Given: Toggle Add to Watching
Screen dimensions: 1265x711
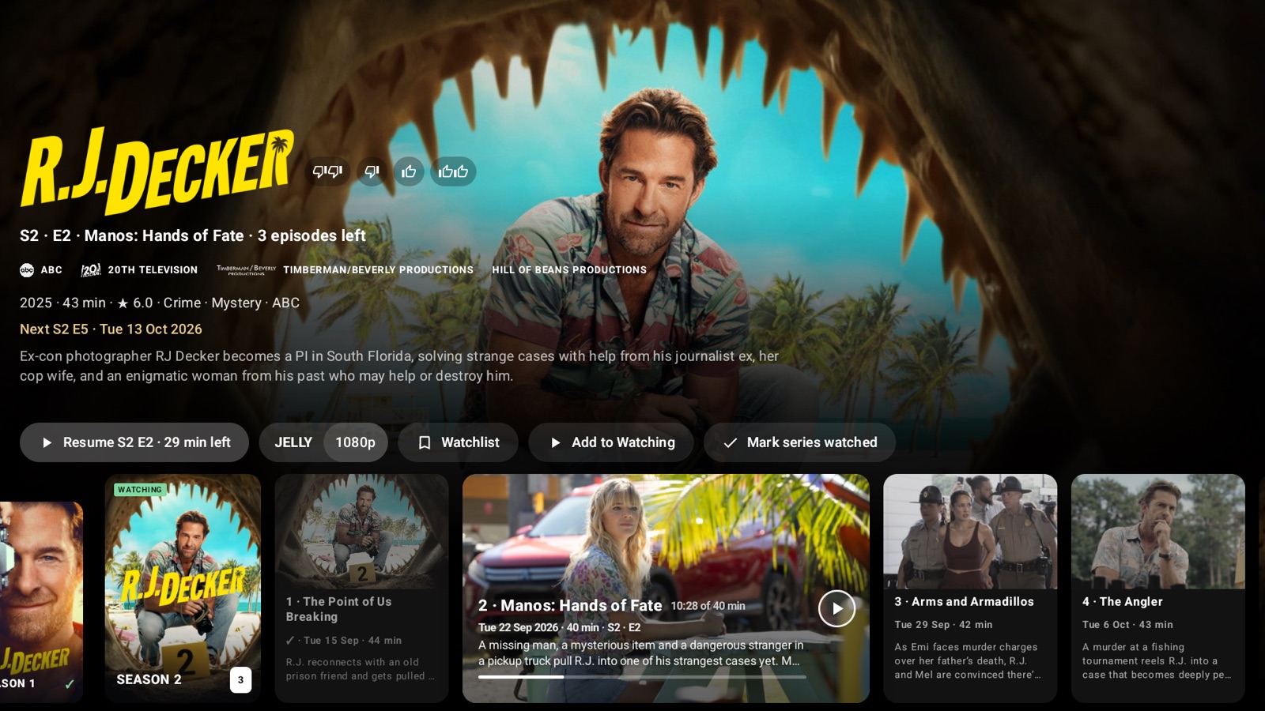Looking at the screenshot, I should (x=611, y=442).
